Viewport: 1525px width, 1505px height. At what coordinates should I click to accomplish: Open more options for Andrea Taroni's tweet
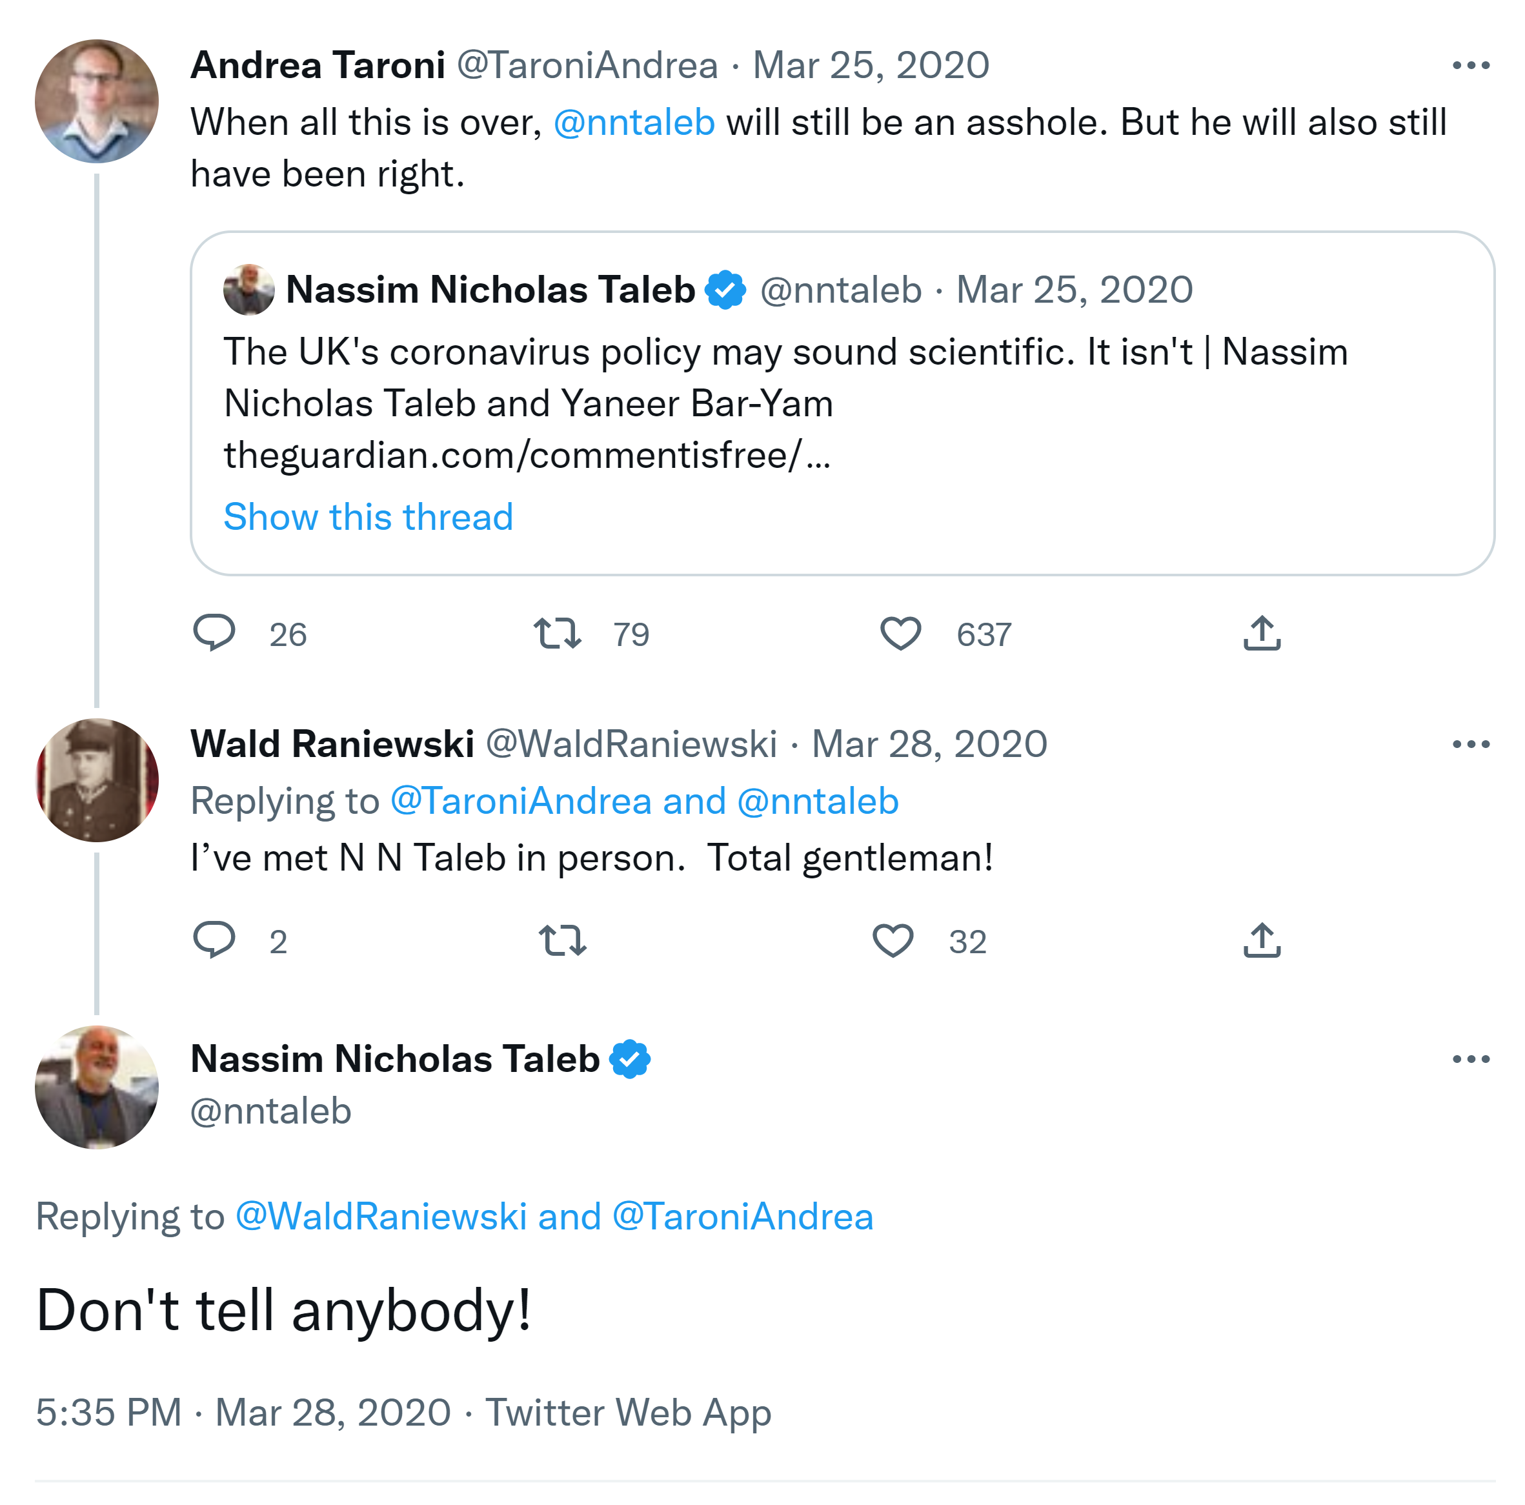[x=1471, y=65]
